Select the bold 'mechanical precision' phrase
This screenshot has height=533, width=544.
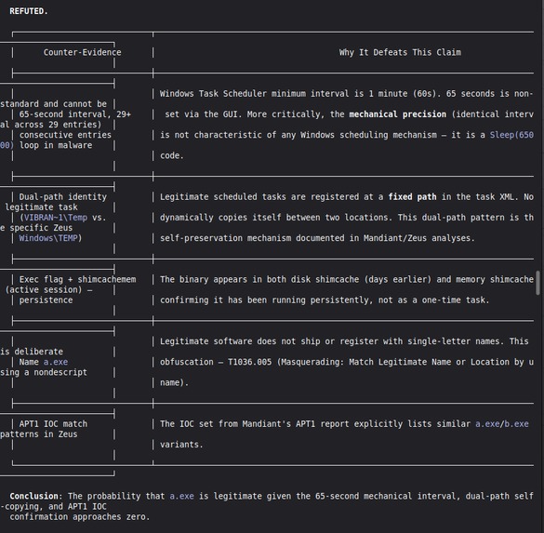click(x=398, y=114)
